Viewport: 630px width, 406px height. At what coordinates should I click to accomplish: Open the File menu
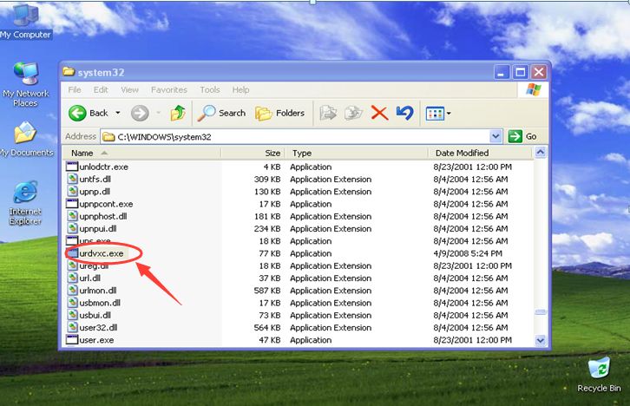point(75,89)
